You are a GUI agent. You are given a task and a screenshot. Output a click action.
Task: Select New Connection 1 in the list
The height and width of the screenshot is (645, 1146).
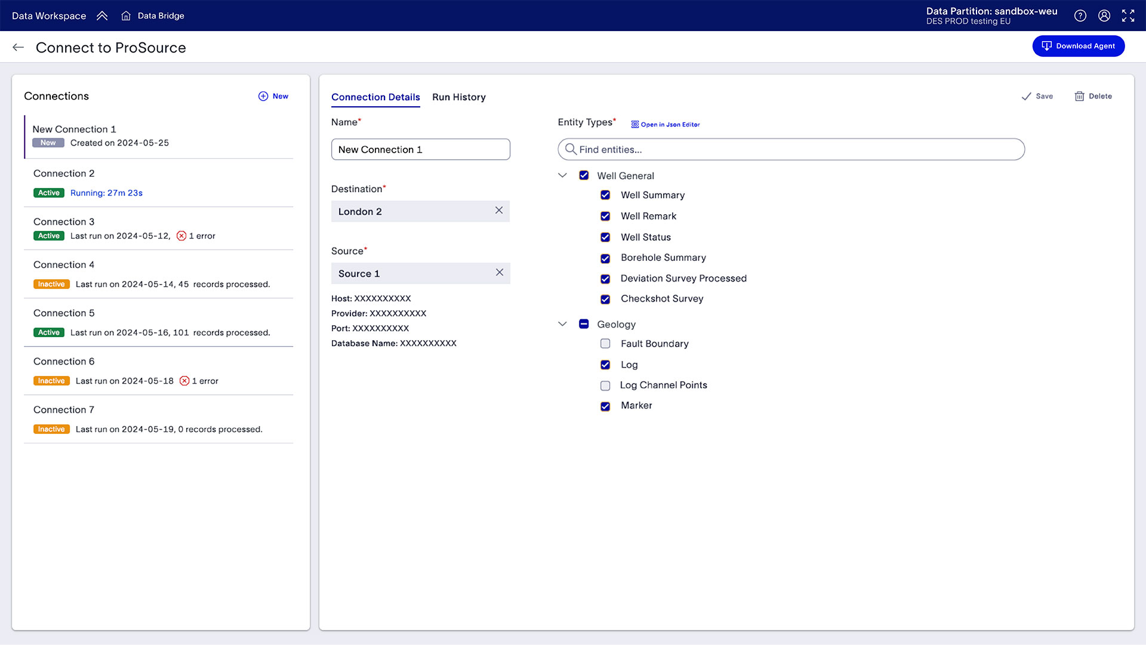click(159, 137)
